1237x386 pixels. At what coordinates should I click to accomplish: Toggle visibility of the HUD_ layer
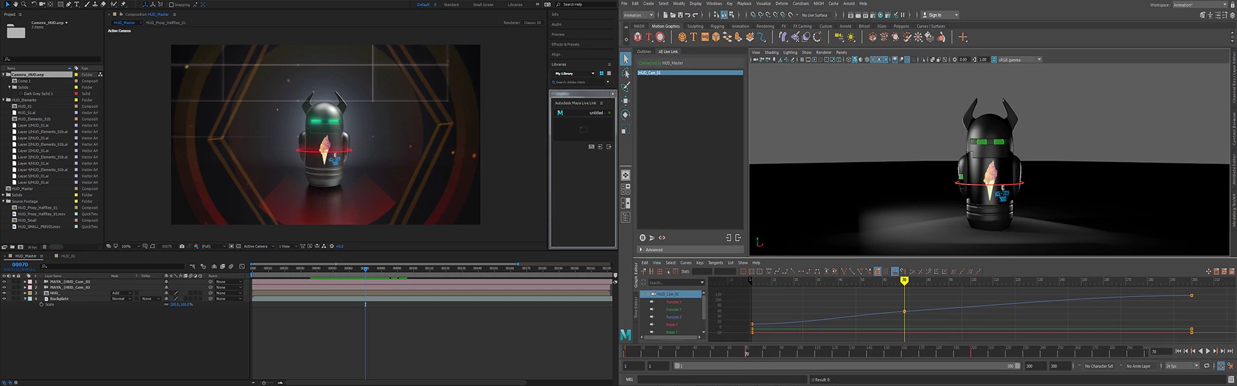(4, 293)
